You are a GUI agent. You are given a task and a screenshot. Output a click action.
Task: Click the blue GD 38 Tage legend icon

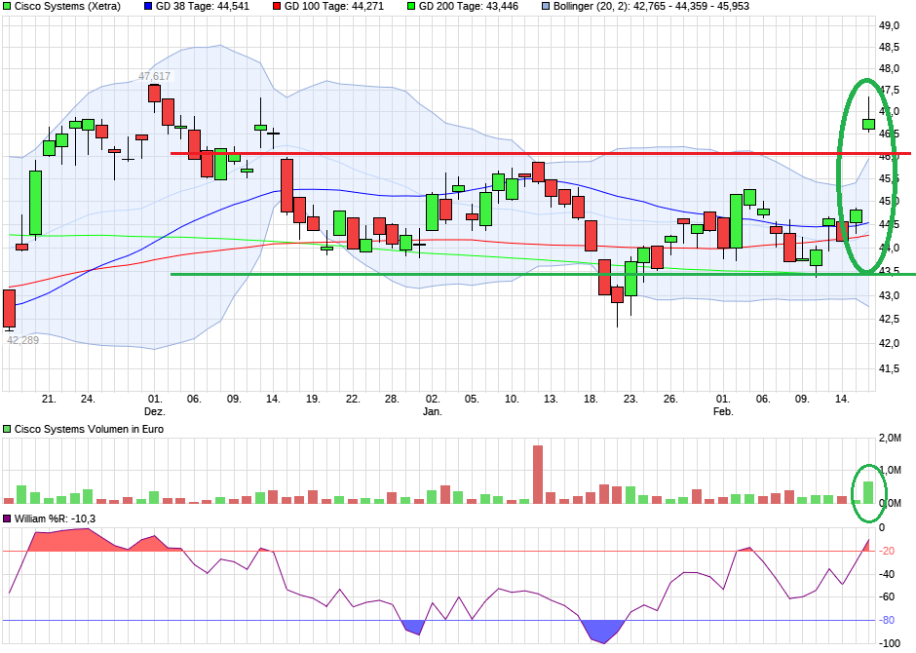point(148,8)
